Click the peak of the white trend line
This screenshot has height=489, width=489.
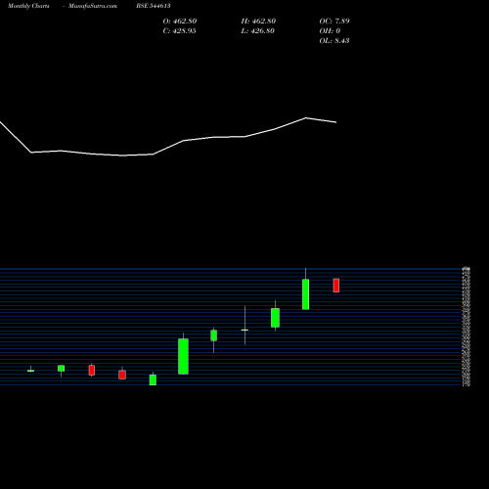coord(306,117)
